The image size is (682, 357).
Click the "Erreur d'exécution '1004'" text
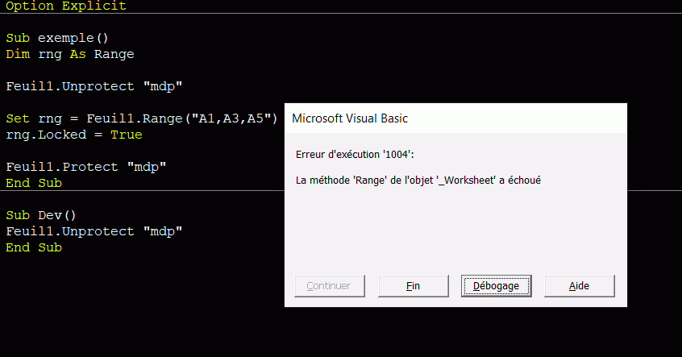pyautogui.click(x=356, y=154)
